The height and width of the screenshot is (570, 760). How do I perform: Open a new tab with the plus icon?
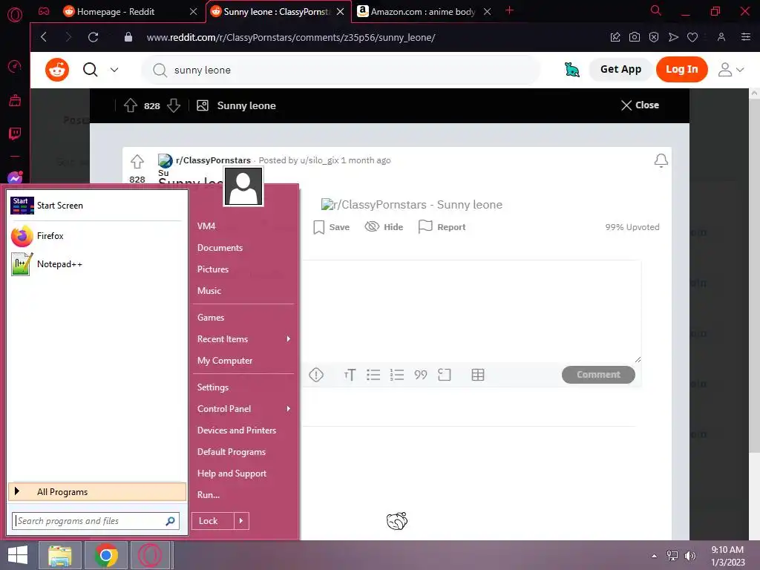pos(509,10)
